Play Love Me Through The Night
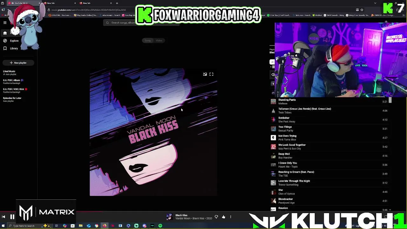407x229 pixels. click(x=330, y=183)
